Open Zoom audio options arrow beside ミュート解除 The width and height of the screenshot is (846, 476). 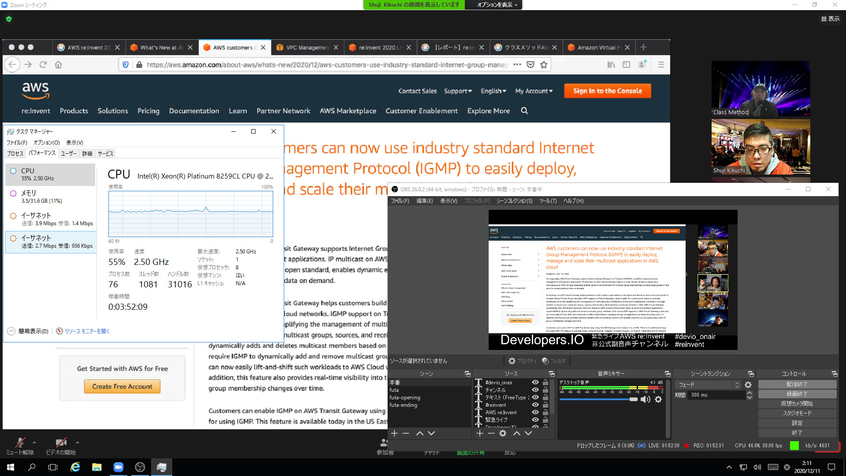point(34,443)
